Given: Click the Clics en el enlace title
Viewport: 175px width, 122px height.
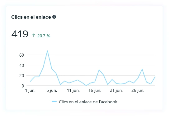Looking at the screenshot, I should (31, 17).
